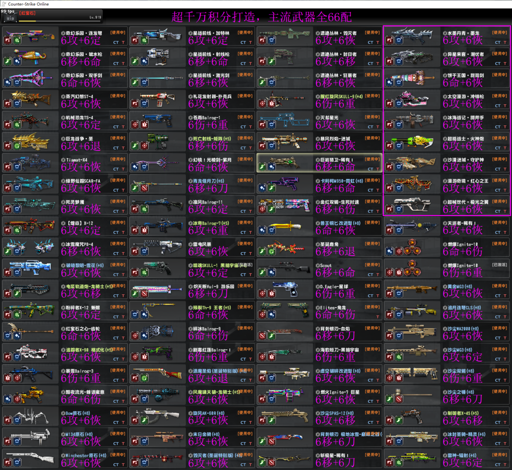Select the 灭却星光 blue outline gun thumbnail
This screenshot has height=470, width=512.
pyautogui.click(x=285, y=120)
